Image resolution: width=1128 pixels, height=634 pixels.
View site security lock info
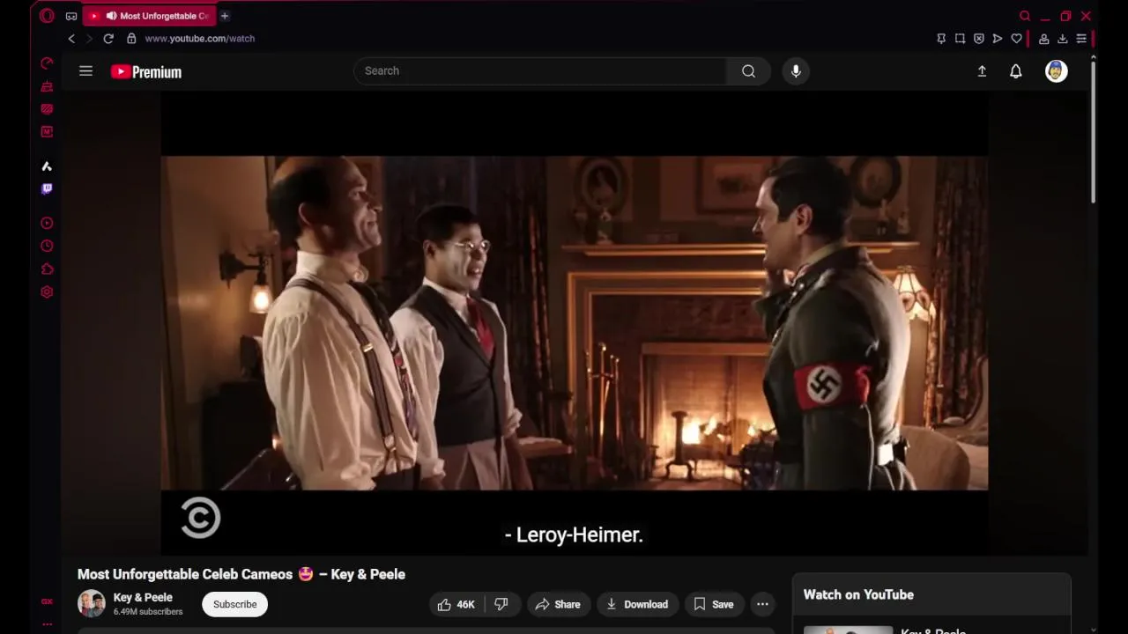[x=131, y=39]
